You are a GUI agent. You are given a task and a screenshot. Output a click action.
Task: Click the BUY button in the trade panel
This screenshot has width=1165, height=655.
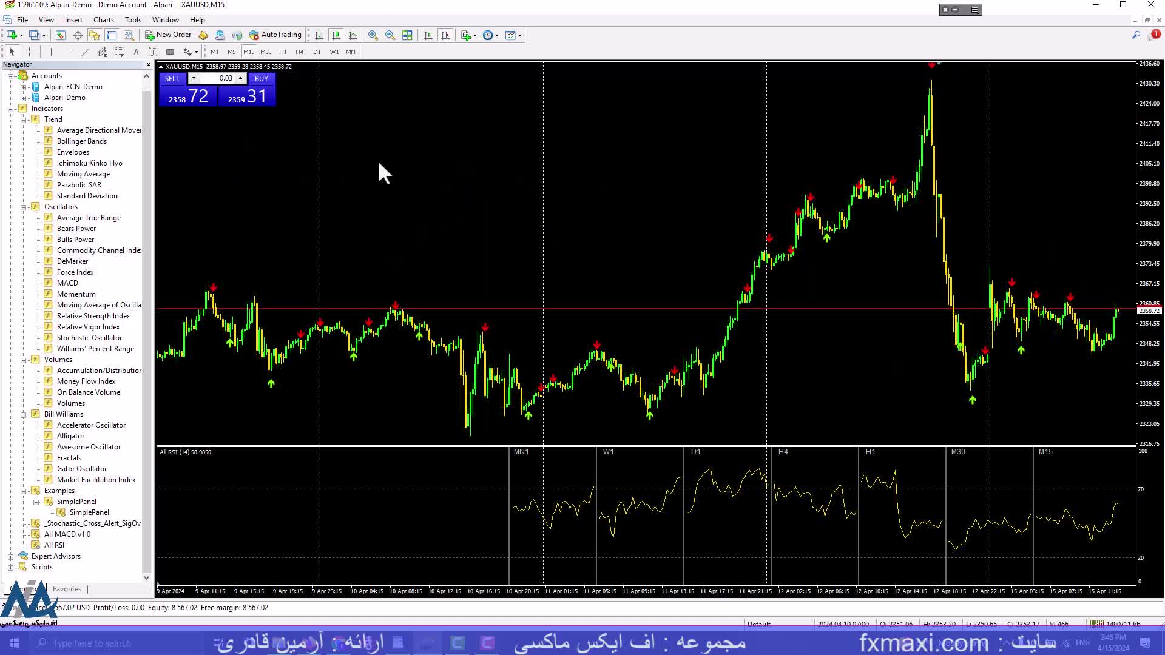click(262, 78)
